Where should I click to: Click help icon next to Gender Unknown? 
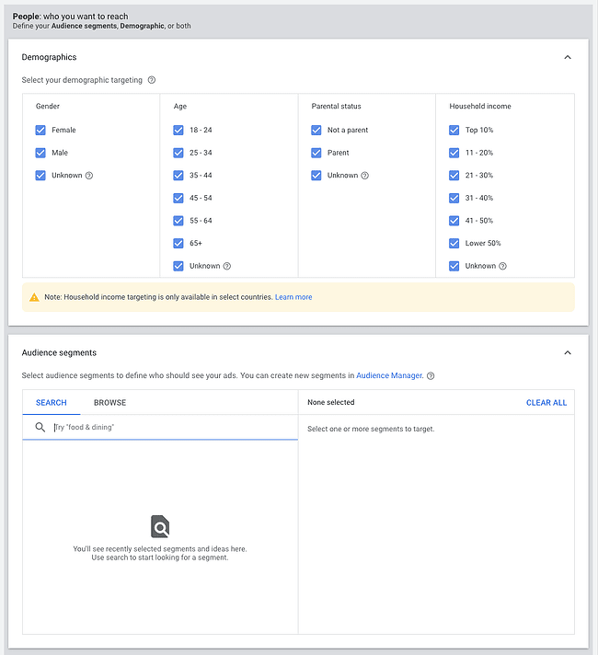[89, 176]
